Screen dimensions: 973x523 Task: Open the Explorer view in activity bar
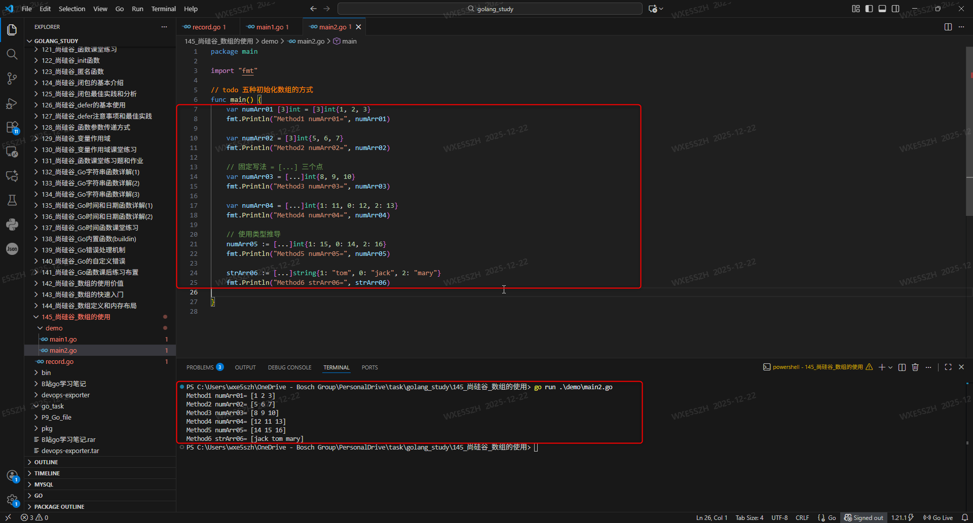12,30
